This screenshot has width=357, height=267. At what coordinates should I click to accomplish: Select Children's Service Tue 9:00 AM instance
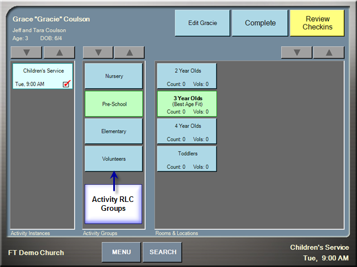tap(42, 76)
